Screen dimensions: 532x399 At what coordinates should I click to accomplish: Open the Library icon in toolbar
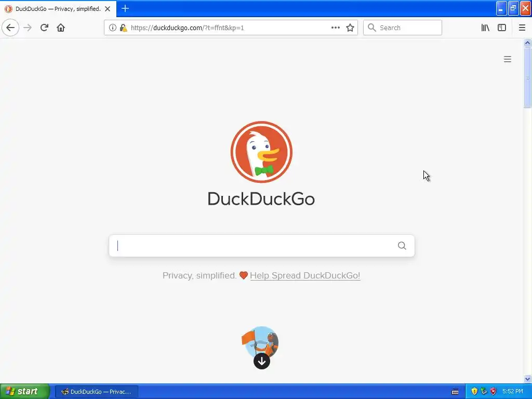click(x=485, y=28)
